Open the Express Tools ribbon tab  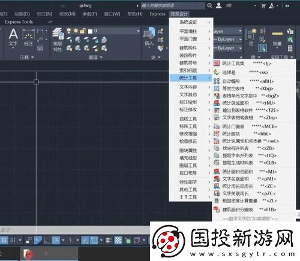[x=19, y=22]
